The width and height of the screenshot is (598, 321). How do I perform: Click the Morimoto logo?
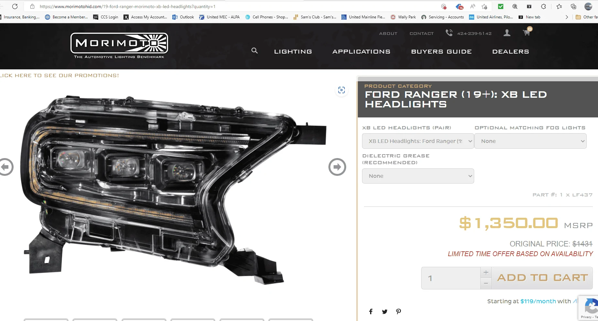click(x=119, y=45)
